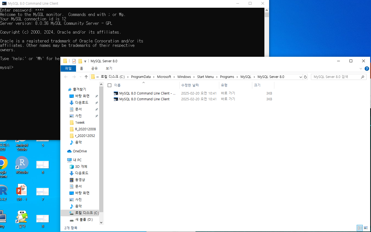The width and height of the screenshot is (371, 232).
Task: Open recent locations dropdown beside forward arrow
Action: pos(80,77)
